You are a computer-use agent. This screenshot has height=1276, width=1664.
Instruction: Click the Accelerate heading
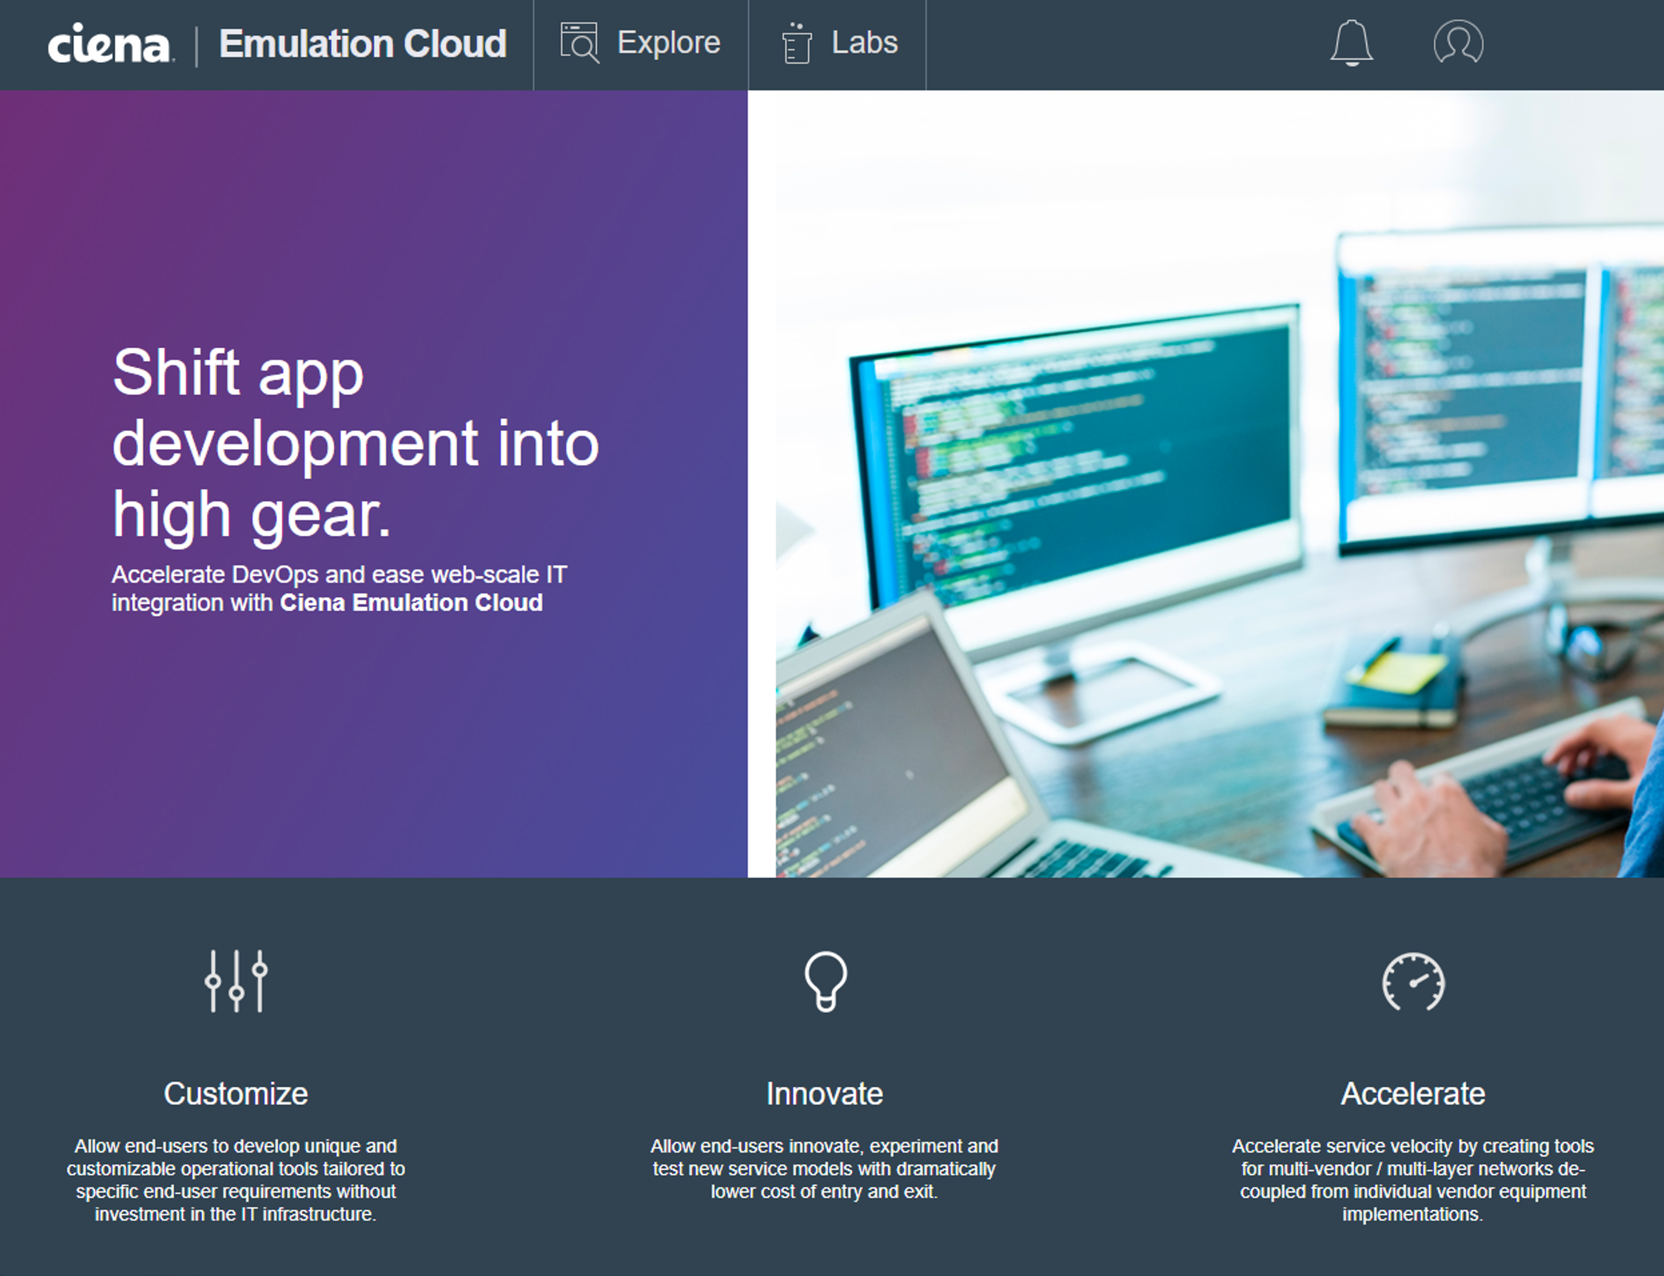click(x=1412, y=1094)
